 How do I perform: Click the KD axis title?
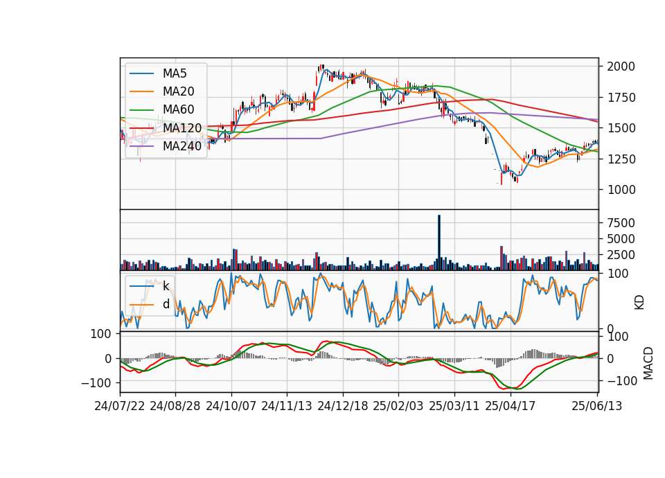[639, 302]
